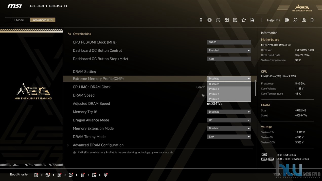Click the CPU PEG/DMI Clock value field
The image size is (322, 181).
(x=229, y=42)
